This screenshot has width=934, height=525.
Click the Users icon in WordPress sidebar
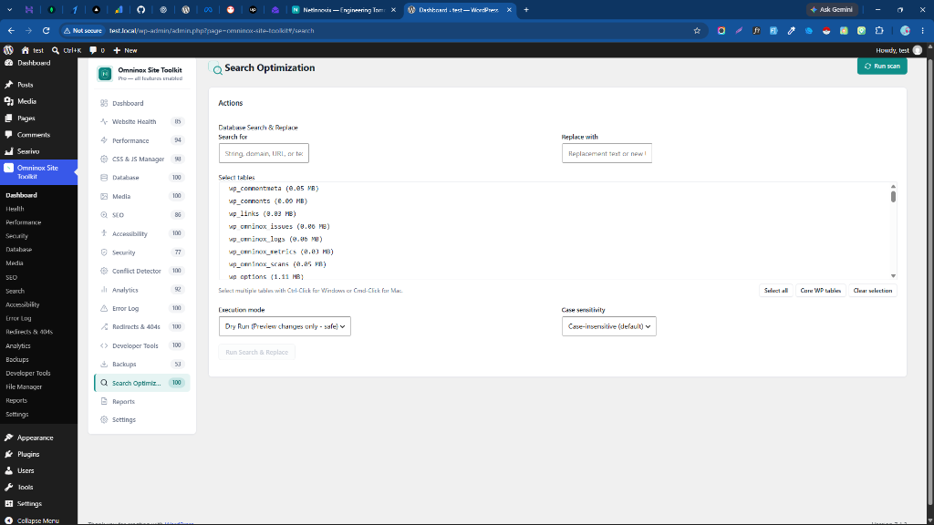coord(9,470)
